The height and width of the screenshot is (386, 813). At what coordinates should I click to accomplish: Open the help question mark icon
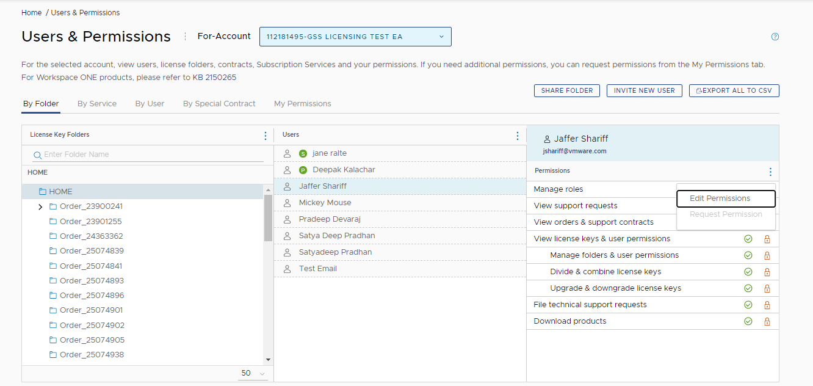[775, 37]
